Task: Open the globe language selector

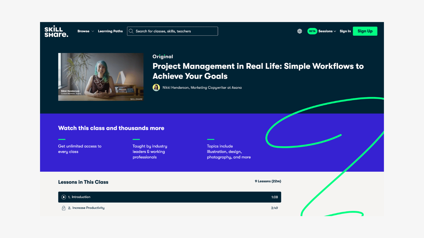Action: tap(300, 31)
